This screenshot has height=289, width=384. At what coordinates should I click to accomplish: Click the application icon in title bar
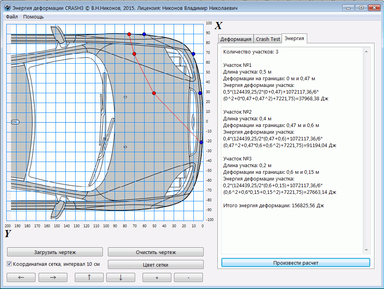point(7,7)
